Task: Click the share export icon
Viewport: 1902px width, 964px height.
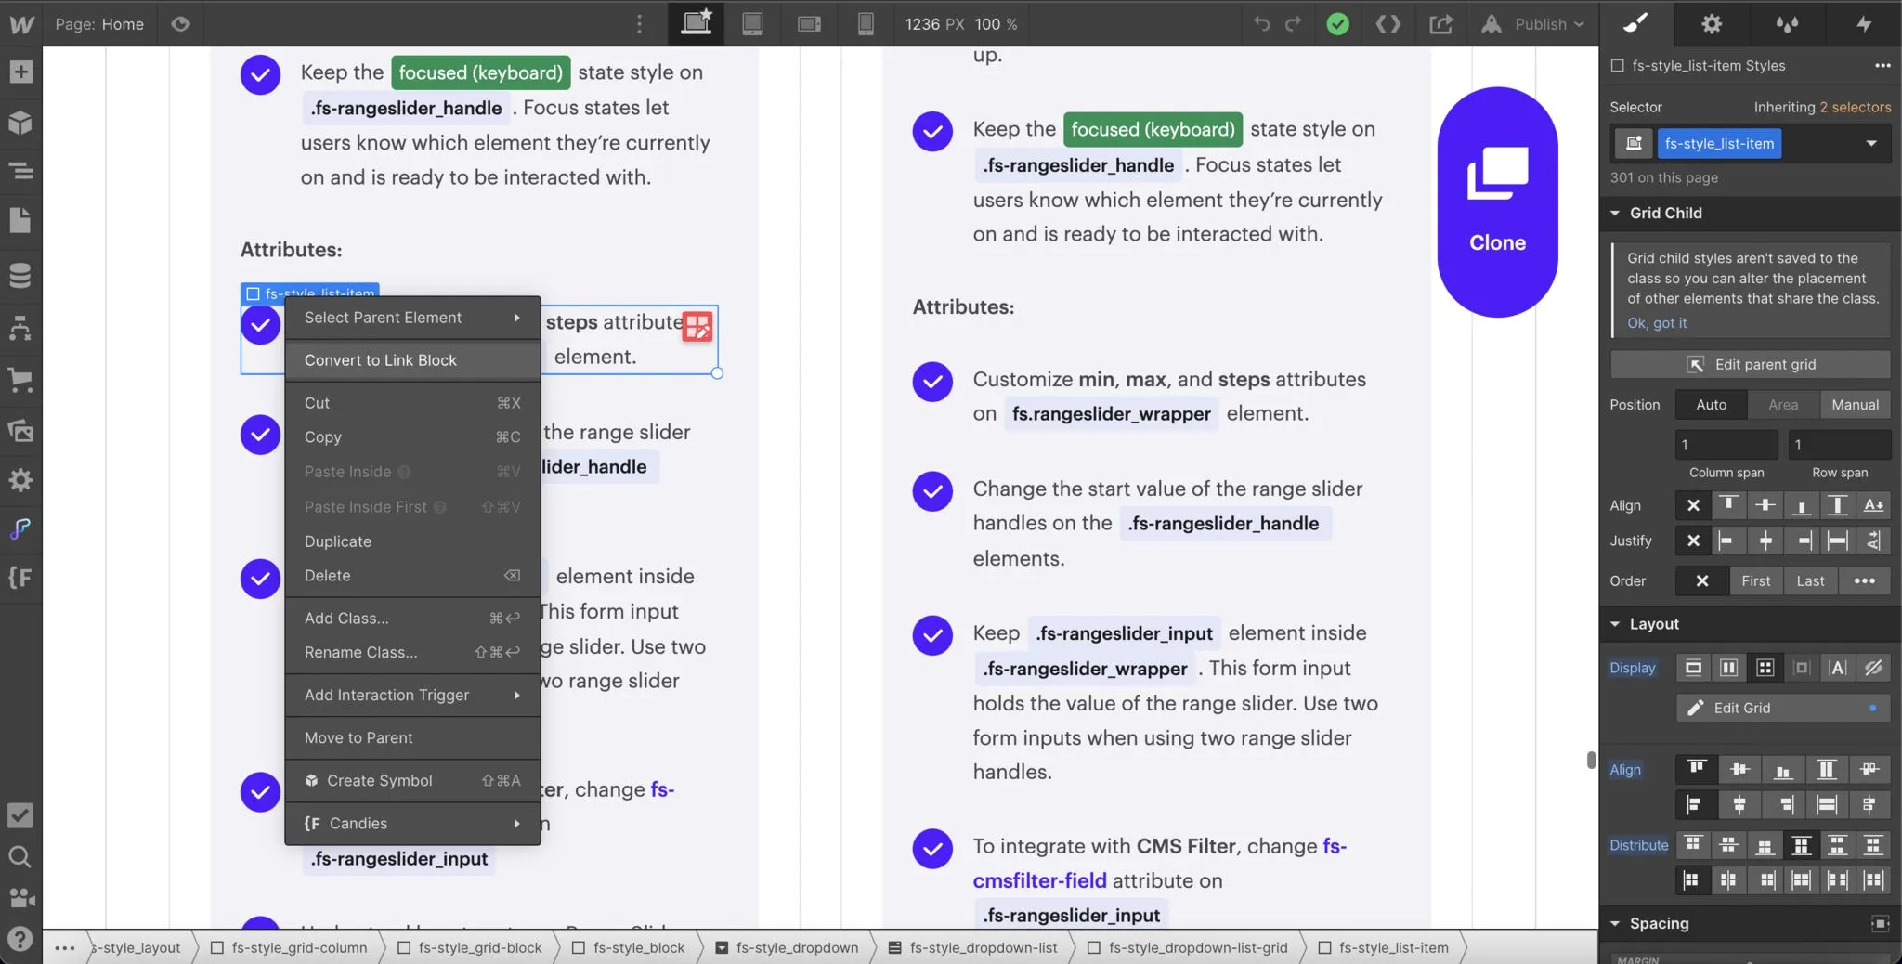Action: click(x=1441, y=24)
